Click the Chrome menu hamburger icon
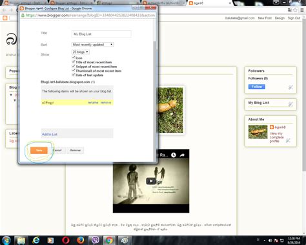The image size is (306, 245). [x=302, y=10]
